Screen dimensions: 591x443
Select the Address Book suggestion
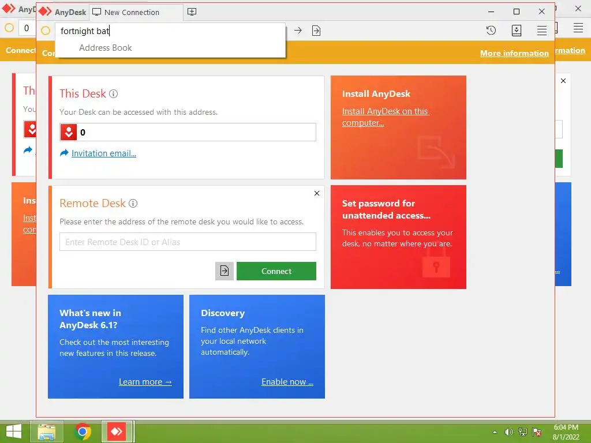pyautogui.click(x=106, y=48)
